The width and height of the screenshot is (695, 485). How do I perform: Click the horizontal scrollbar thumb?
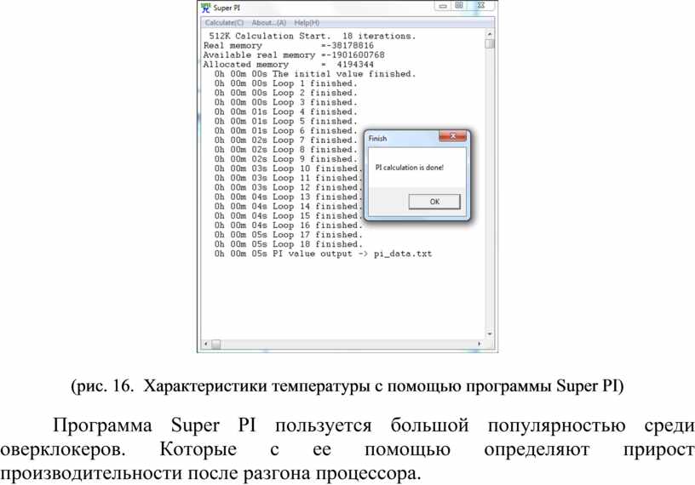215,344
